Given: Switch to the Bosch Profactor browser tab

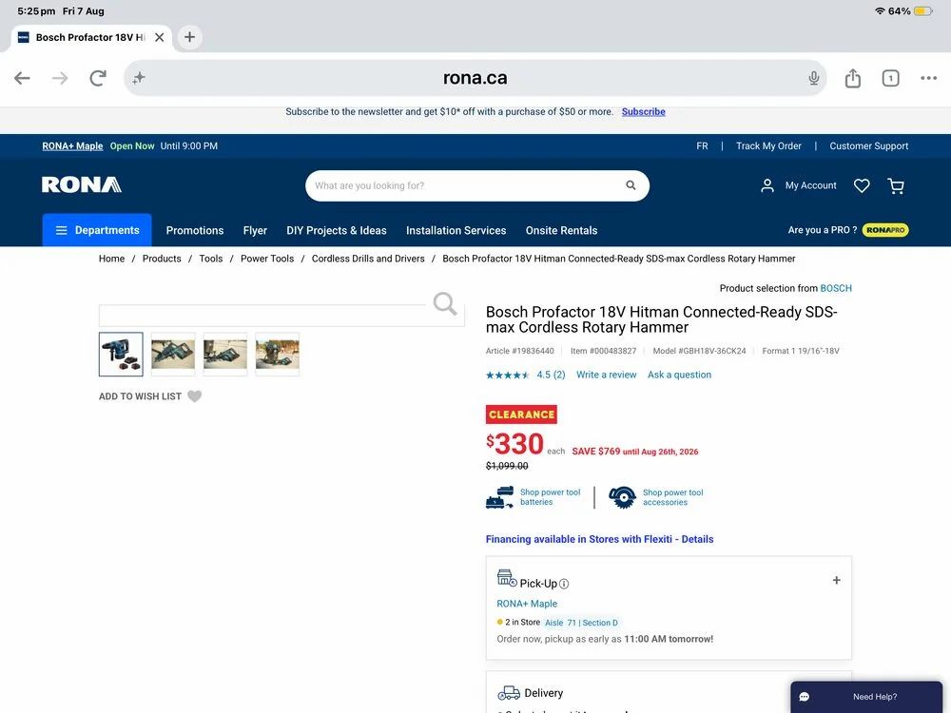Looking at the screenshot, I should 91,37.
